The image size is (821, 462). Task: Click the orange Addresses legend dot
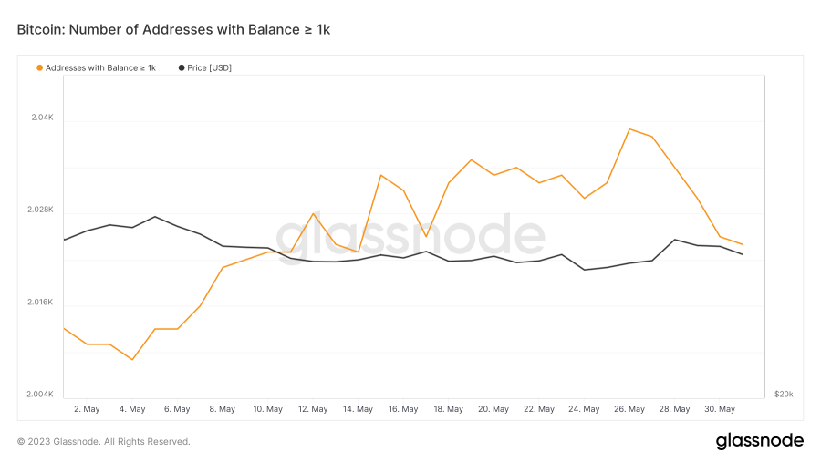pos(39,68)
